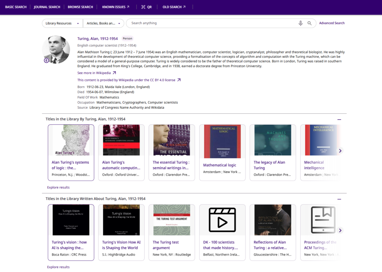
Task: Click inside the Search anything field
Action: pos(213,23)
